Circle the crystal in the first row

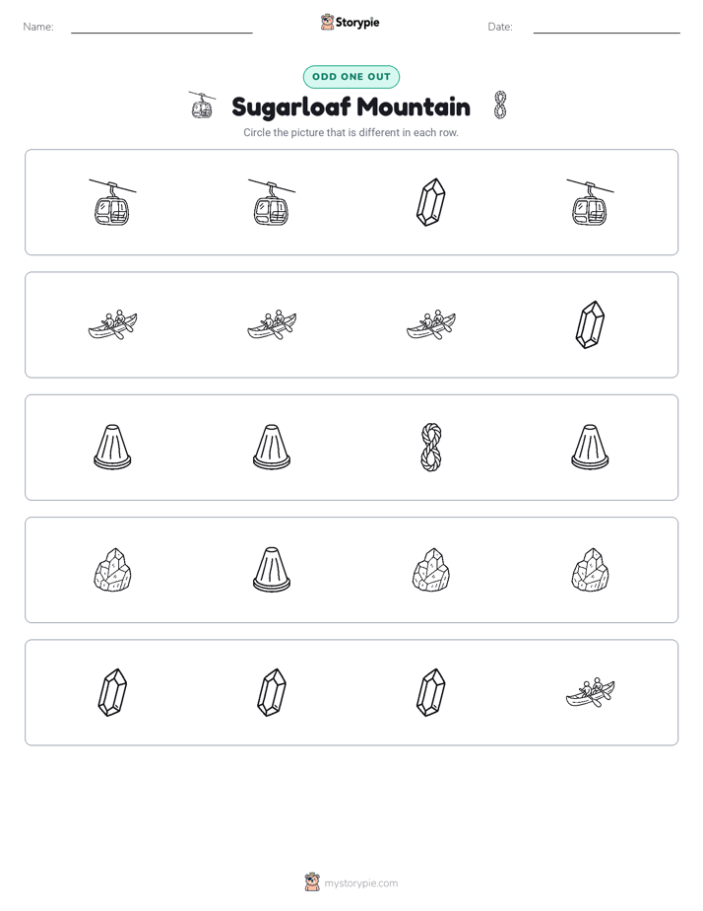(431, 202)
